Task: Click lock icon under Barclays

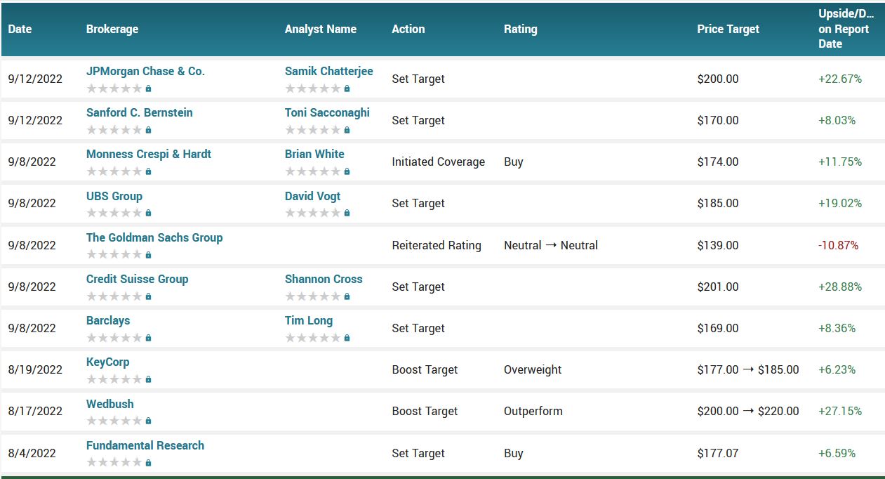Action: [148, 338]
